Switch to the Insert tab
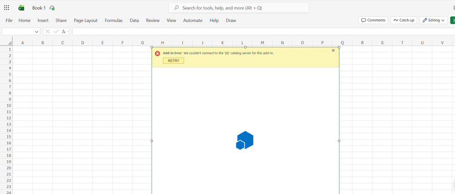Screen dimensions: 455x194 click(x=43, y=20)
